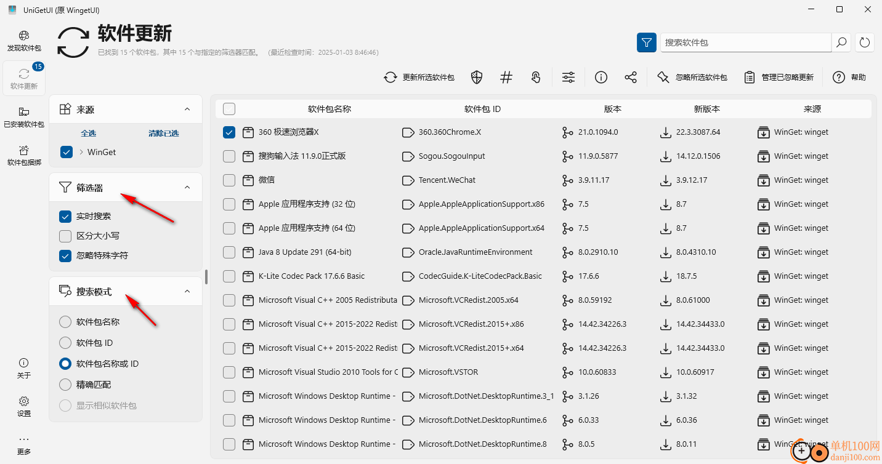Select the Microsoft.DotNet.DesktopRuntime.6 ID text
The width and height of the screenshot is (882, 464).
(x=483, y=420)
